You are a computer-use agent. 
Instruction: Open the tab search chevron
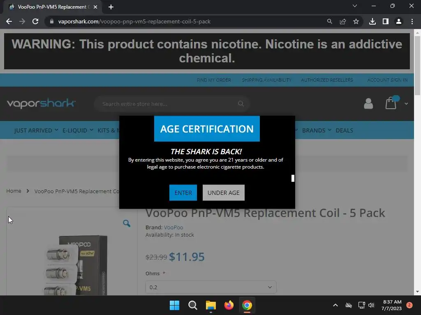click(355, 6)
